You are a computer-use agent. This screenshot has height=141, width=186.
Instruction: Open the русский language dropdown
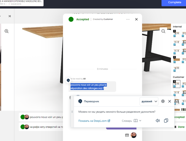[149, 101]
